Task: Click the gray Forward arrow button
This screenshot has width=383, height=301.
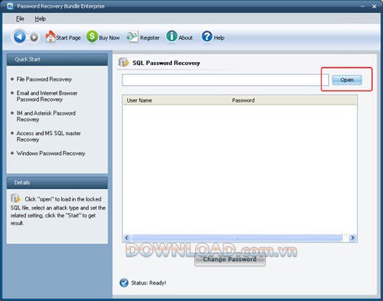Action: pyautogui.click(x=34, y=38)
